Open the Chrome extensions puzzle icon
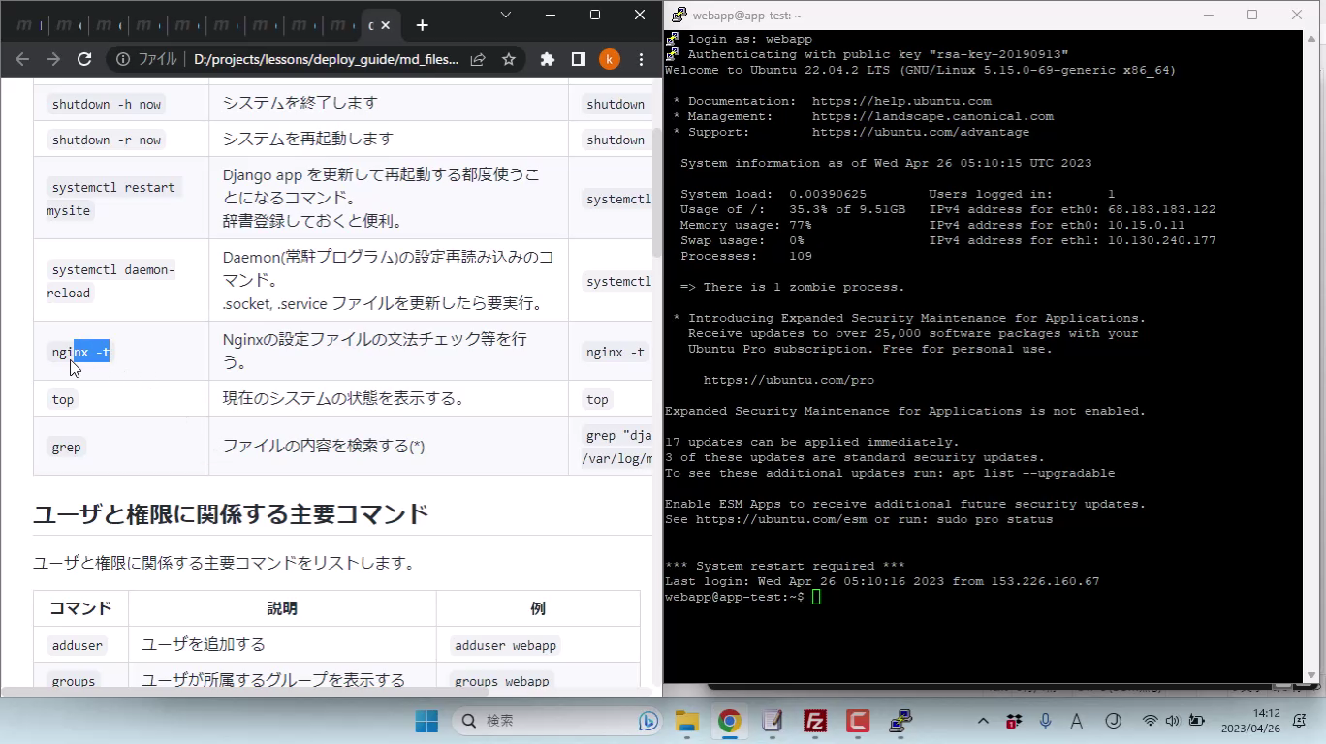 click(x=548, y=59)
